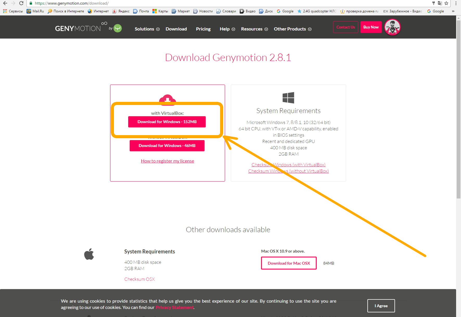Expand the Other Products dropdown
461x317 pixels.
(x=293, y=29)
